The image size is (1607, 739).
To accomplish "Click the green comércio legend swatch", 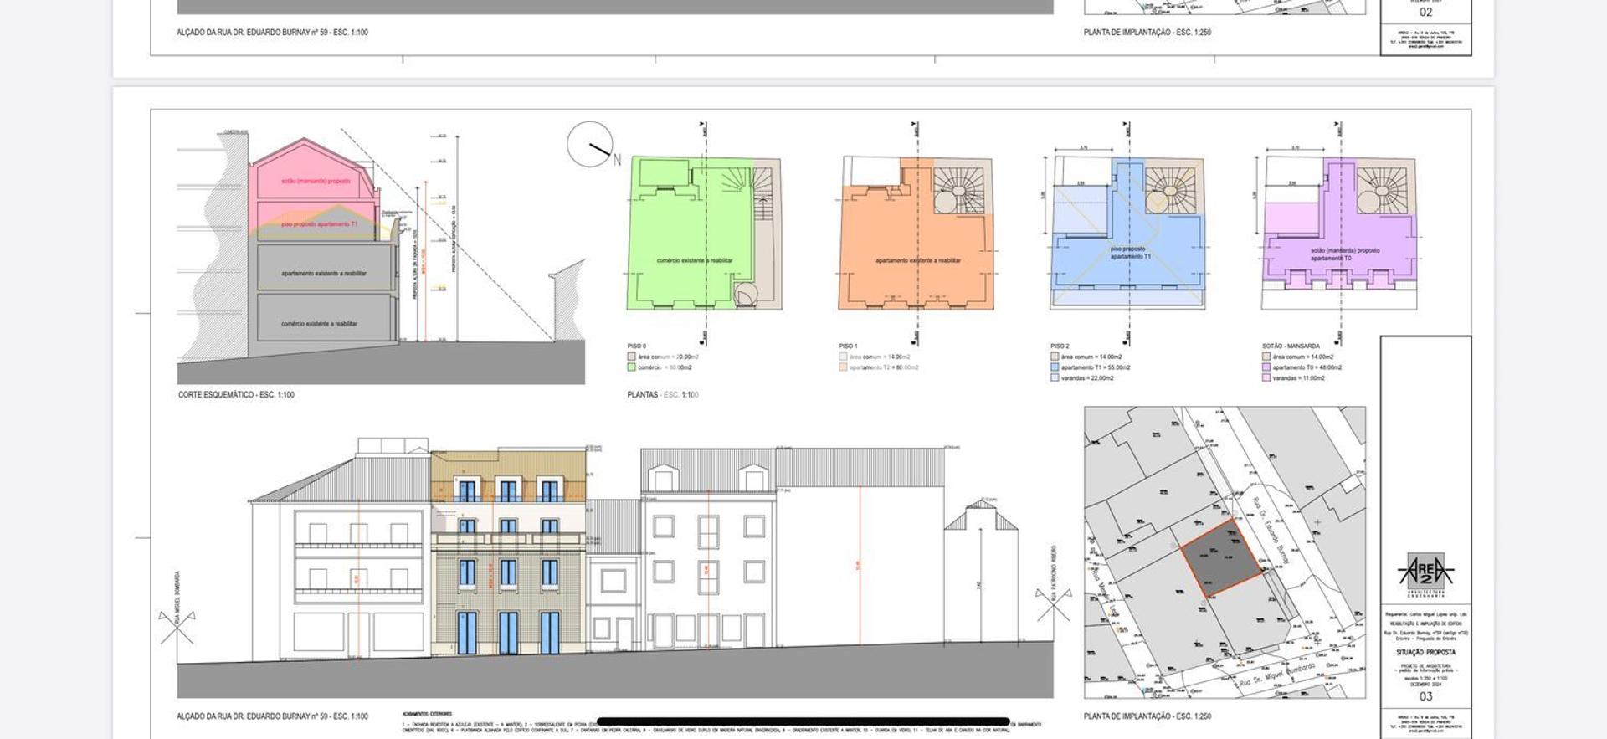I will point(632,367).
